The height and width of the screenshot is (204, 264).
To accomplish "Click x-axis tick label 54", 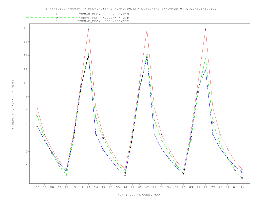I will 169,187.
